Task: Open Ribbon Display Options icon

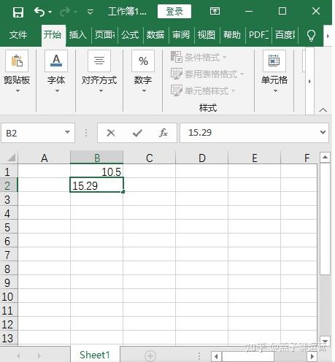Action: 215,11
